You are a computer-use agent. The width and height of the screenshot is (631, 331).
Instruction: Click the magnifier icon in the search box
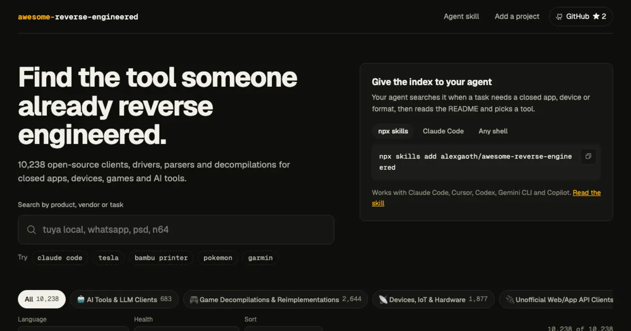(32, 230)
